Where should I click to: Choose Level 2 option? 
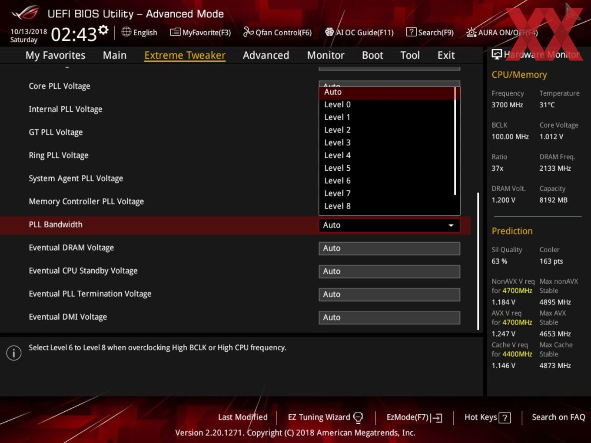pos(387,130)
